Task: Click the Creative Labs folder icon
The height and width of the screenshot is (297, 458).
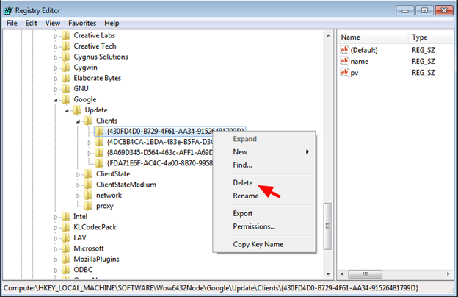Action: click(66, 35)
